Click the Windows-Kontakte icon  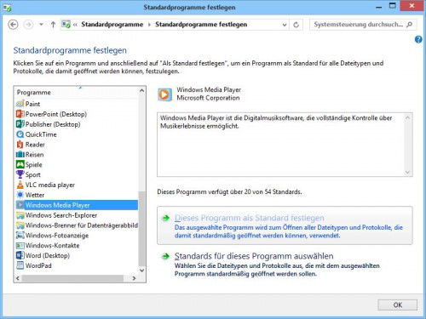(20, 246)
